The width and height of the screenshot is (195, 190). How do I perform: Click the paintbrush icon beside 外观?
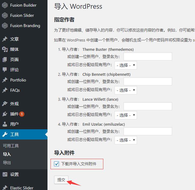[5, 104]
